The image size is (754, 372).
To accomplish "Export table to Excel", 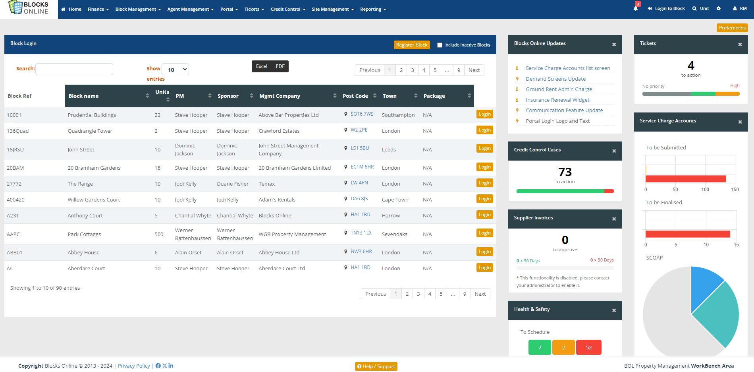I will 262,66.
